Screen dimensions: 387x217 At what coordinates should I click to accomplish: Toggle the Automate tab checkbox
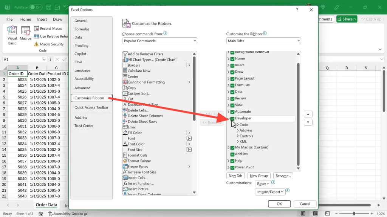[232, 112]
